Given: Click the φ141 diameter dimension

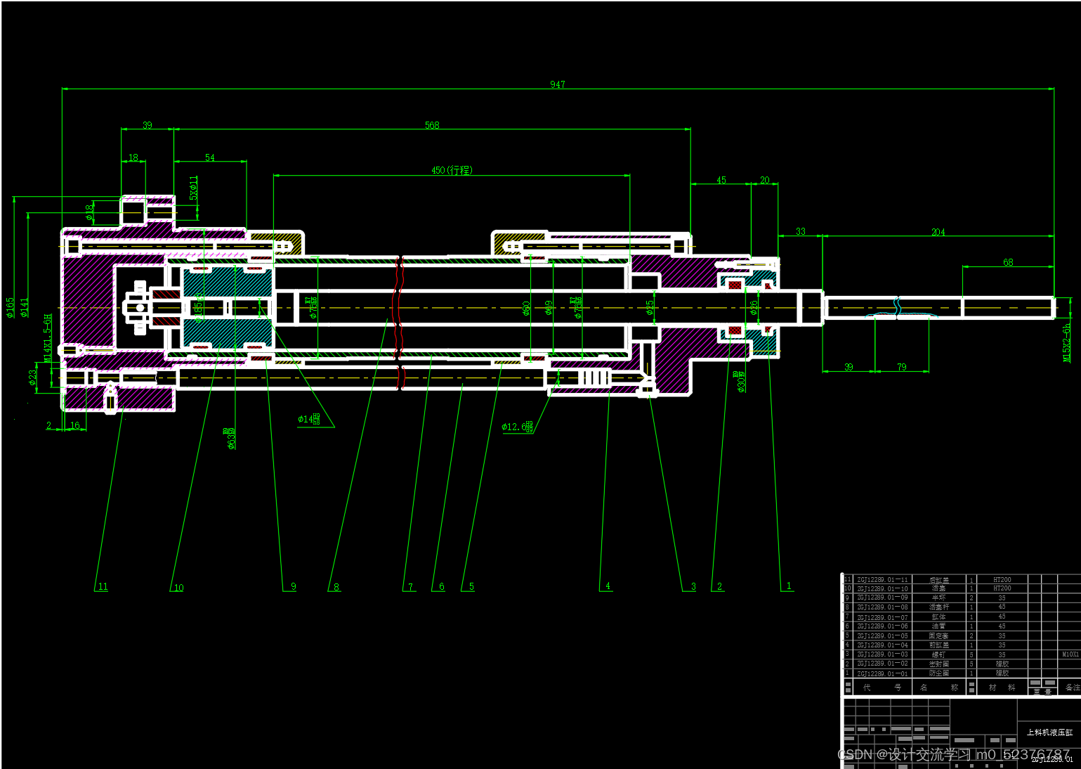Looking at the screenshot, I should [24, 307].
